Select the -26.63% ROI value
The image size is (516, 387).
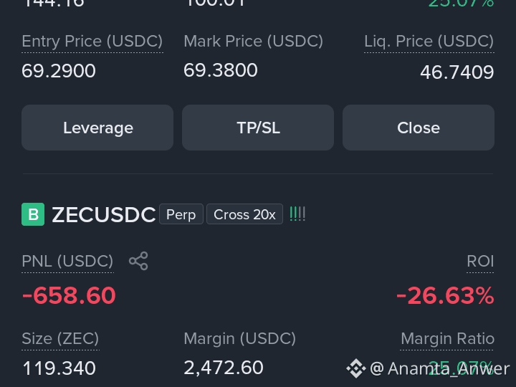click(445, 295)
